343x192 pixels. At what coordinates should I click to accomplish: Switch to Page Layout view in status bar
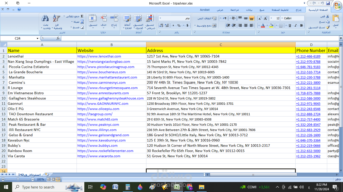tap(53, 179)
